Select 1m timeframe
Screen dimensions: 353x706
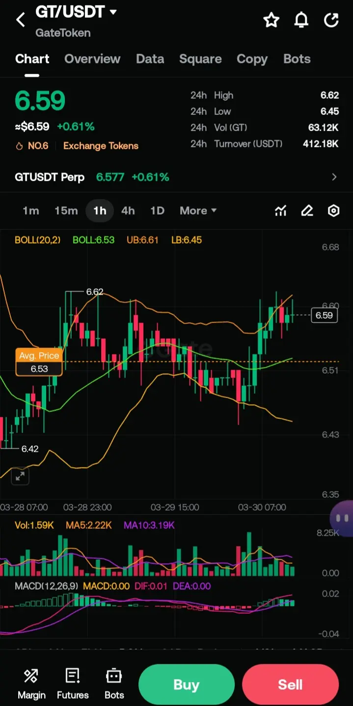point(31,211)
